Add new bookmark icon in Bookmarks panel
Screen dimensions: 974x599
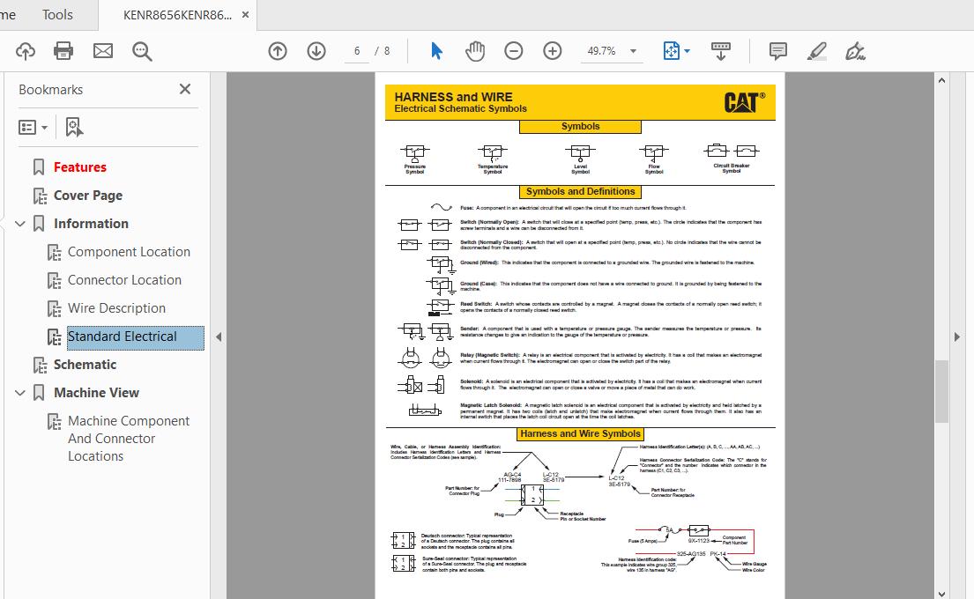coord(74,127)
